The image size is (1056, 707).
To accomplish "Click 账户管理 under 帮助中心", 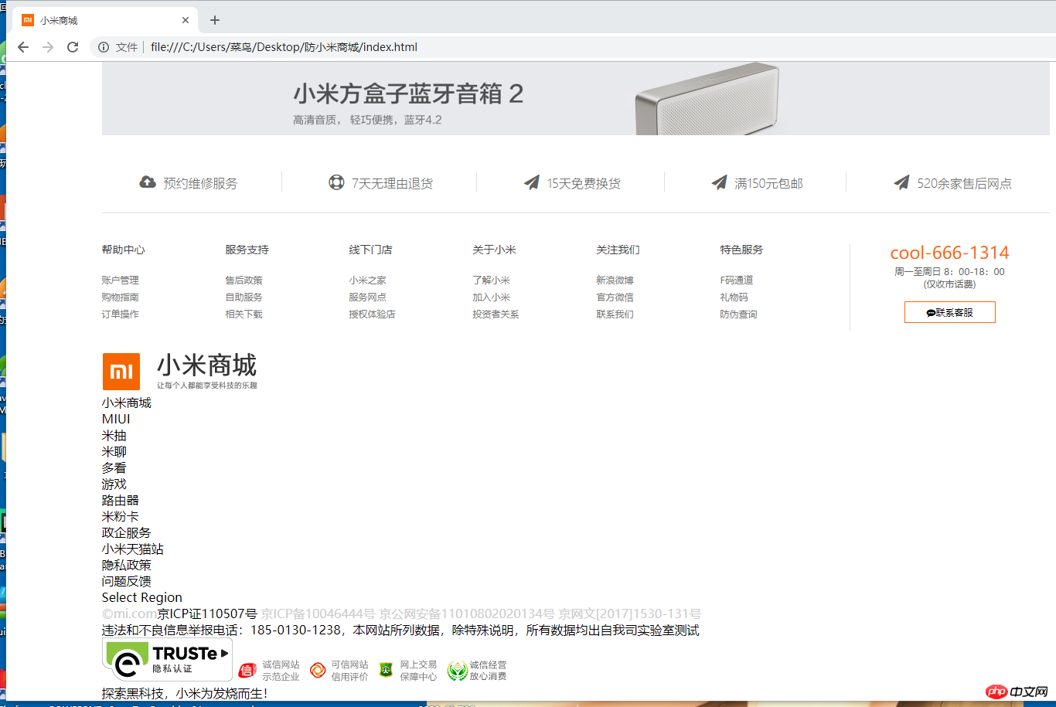I will pos(120,280).
